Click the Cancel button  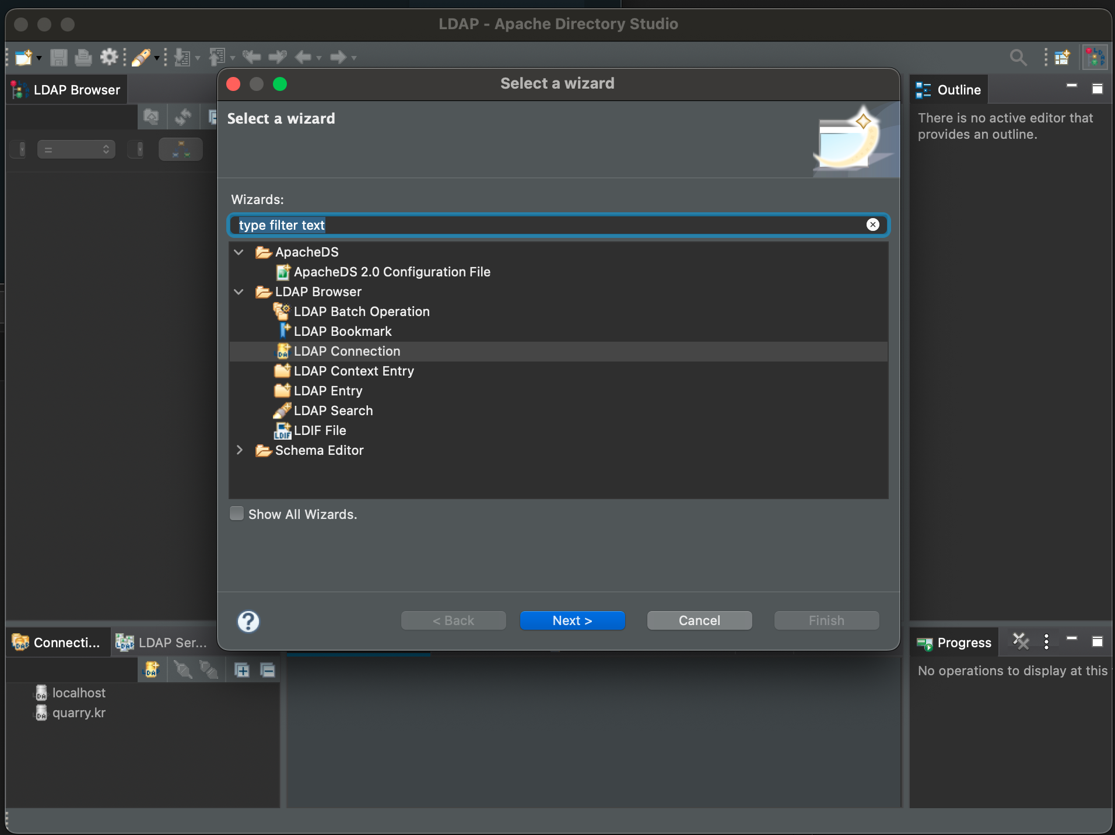(699, 620)
